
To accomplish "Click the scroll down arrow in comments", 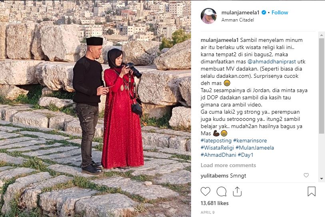I will 321,179.
